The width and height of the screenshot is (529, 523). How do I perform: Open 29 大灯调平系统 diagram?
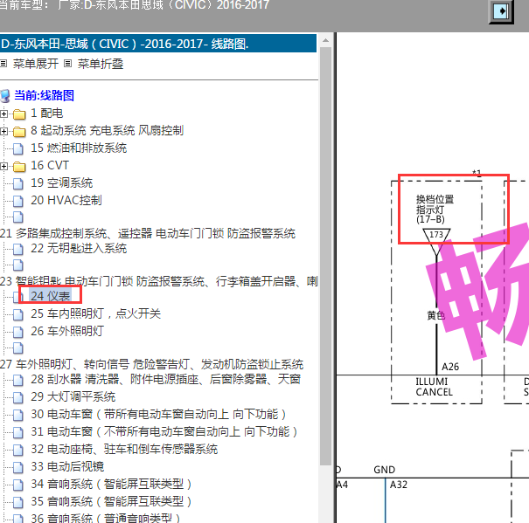point(73,397)
